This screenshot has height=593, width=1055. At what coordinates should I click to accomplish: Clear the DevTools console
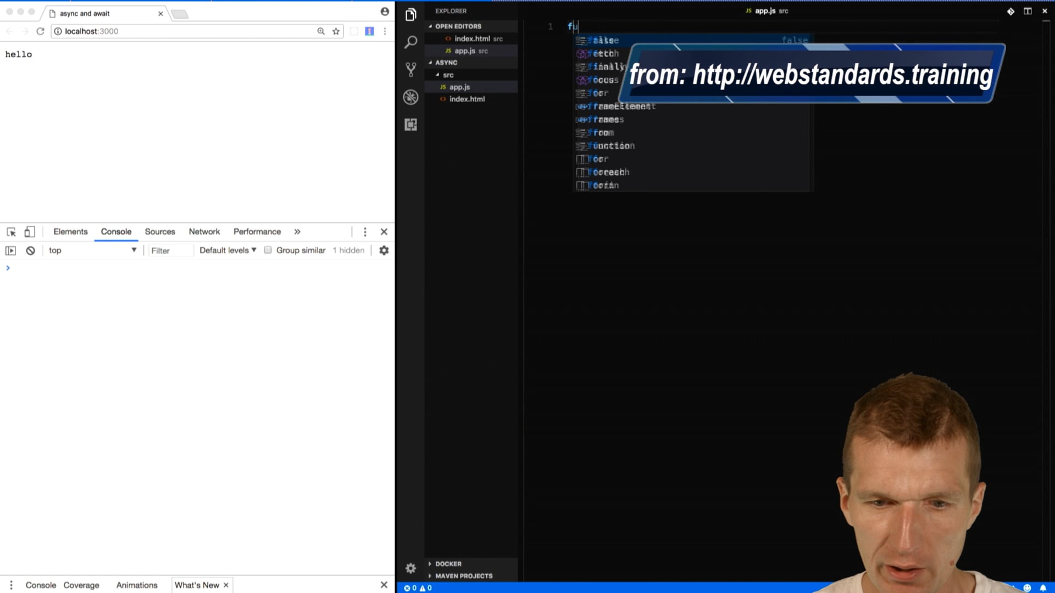[x=30, y=250]
